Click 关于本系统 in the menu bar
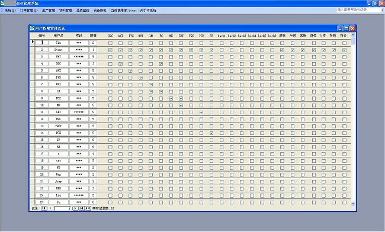385x232 pixels. (148, 10)
